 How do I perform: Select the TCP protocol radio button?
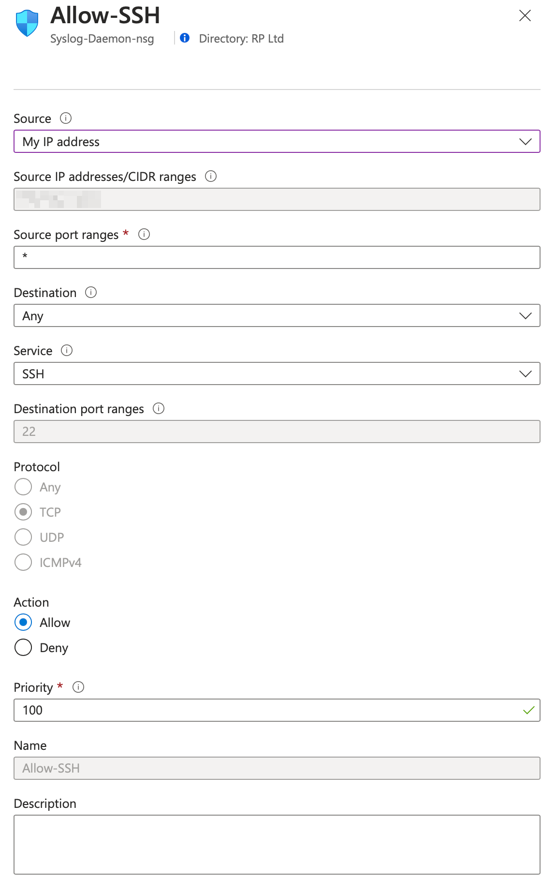coord(23,512)
